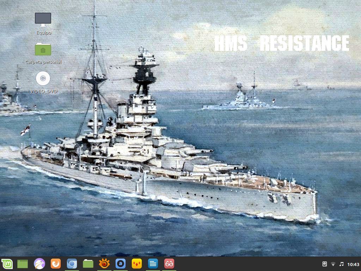
Task: Click the show desktop icon in panel
Action: pos(23,264)
